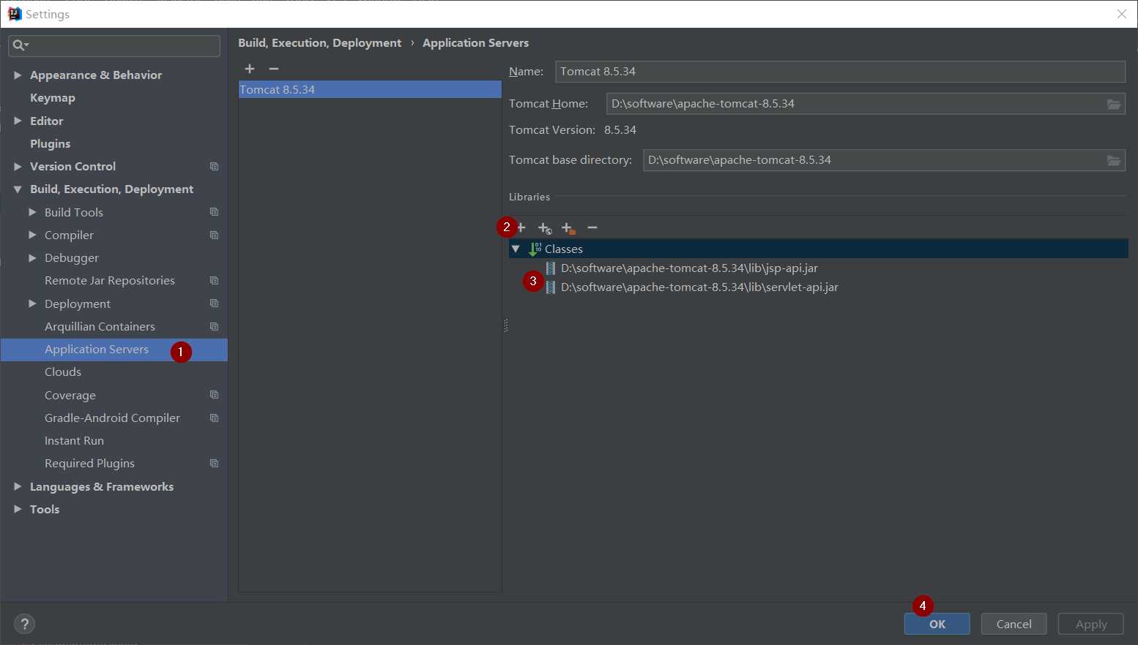Select the jsp-api.jar library path
Screen dimensions: 1138x645
pos(689,268)
